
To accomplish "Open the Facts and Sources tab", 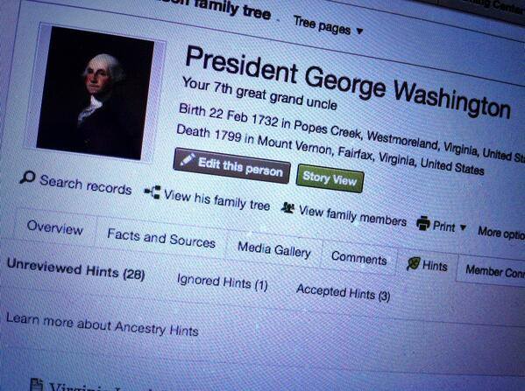I will click(x=161, y=238).
